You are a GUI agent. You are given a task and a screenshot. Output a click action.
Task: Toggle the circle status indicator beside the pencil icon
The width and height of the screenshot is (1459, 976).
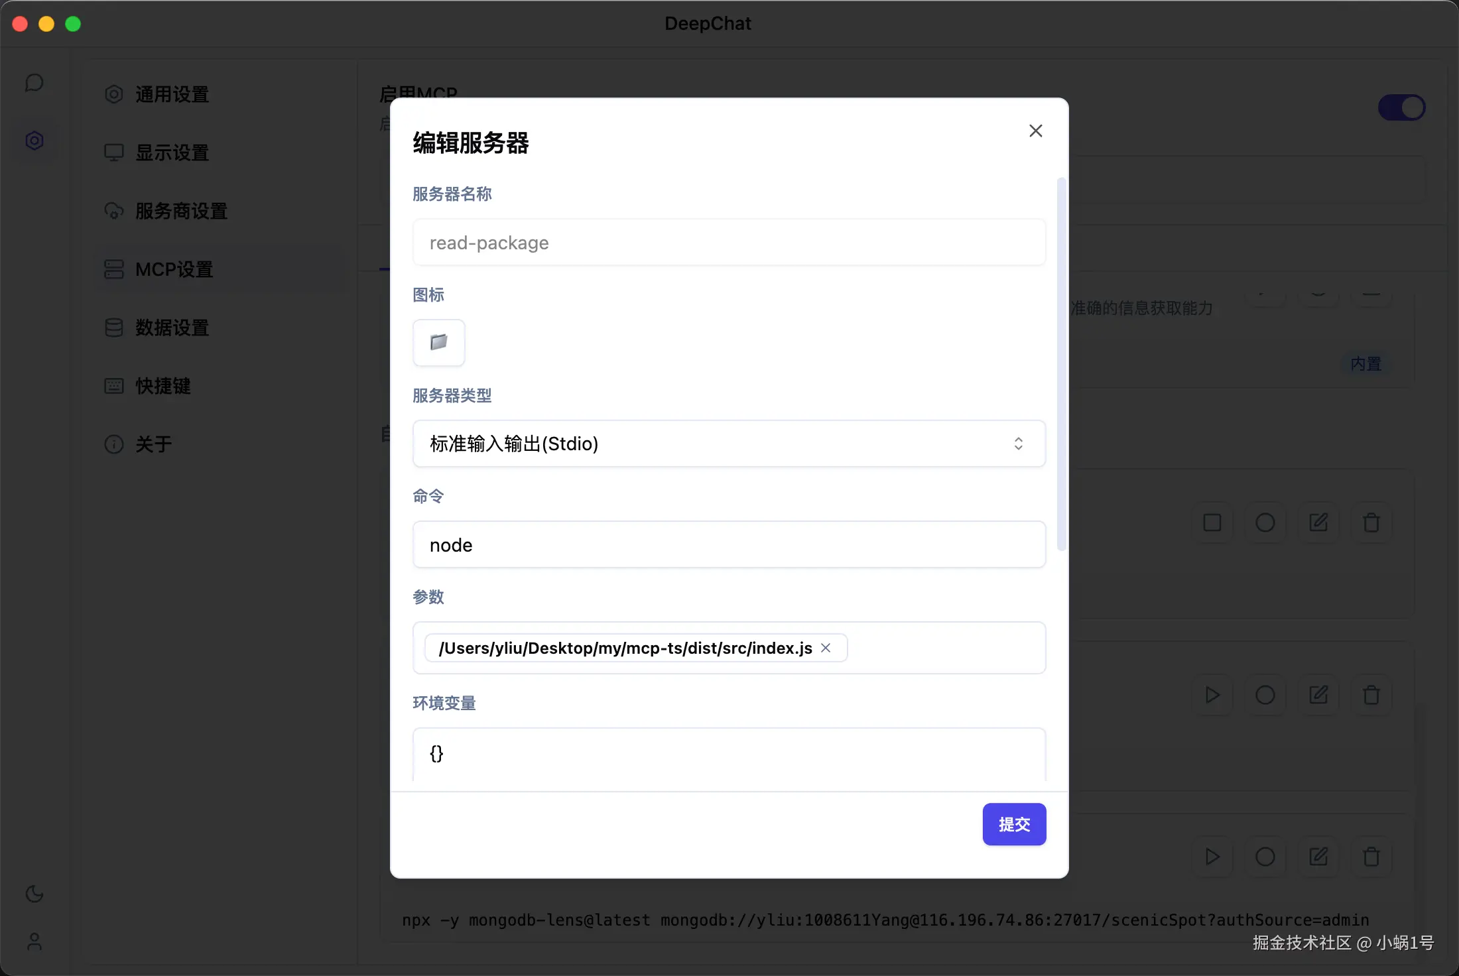1265,522
